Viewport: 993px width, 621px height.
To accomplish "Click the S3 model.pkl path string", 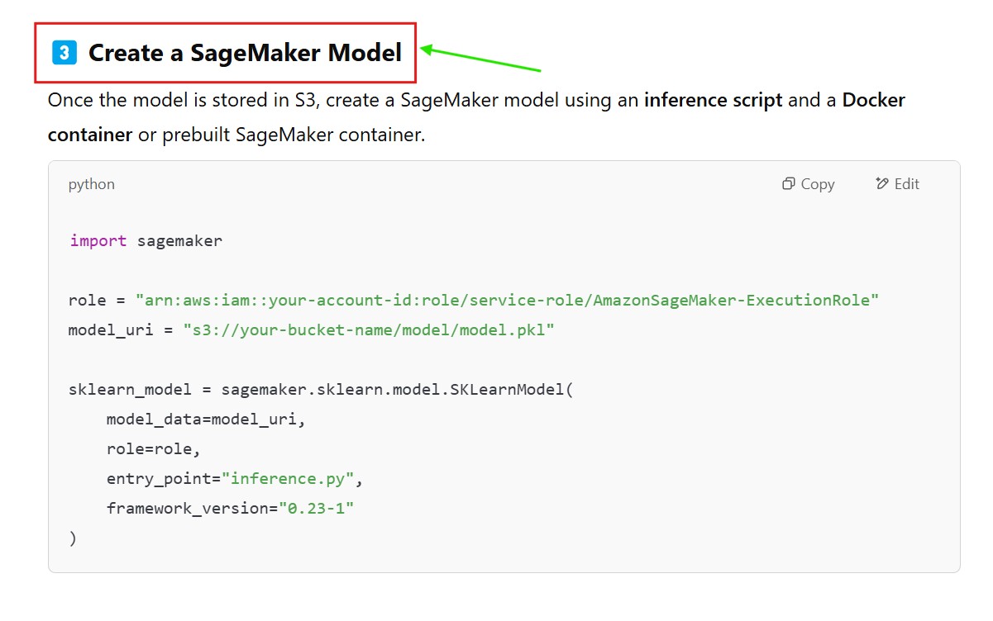I will (369, 330).
